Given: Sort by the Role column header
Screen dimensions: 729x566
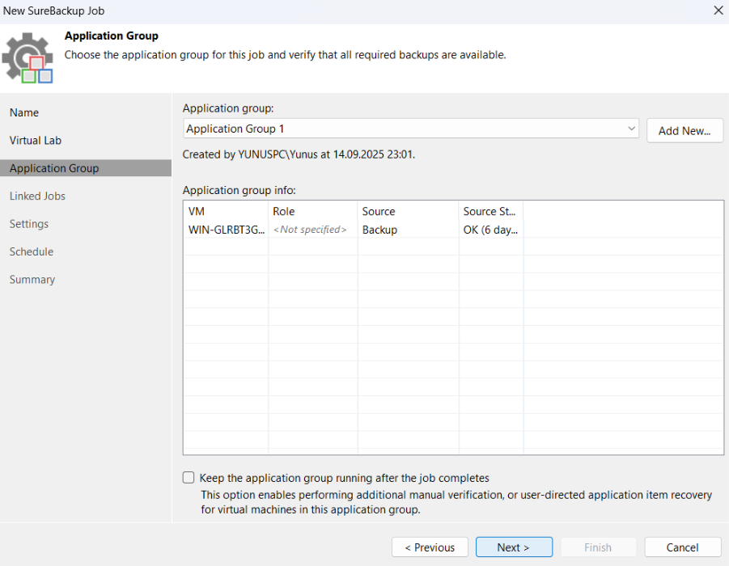Looking at the screenshot, I should [312, 211].
